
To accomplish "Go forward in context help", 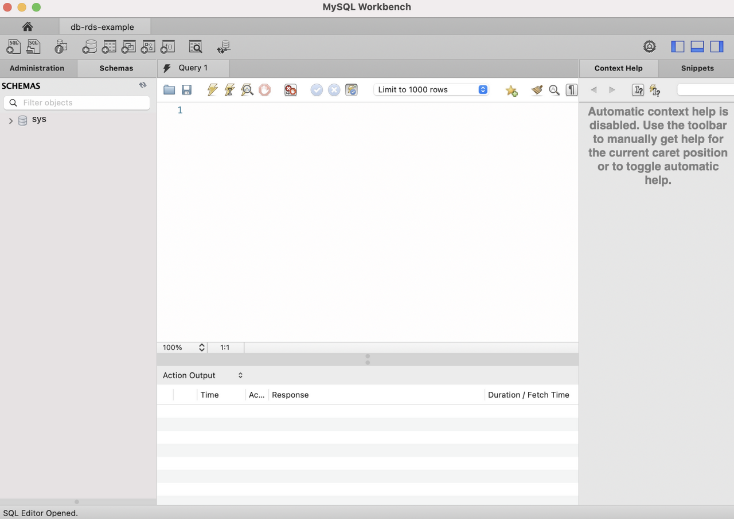I will [x=612, y=90].
